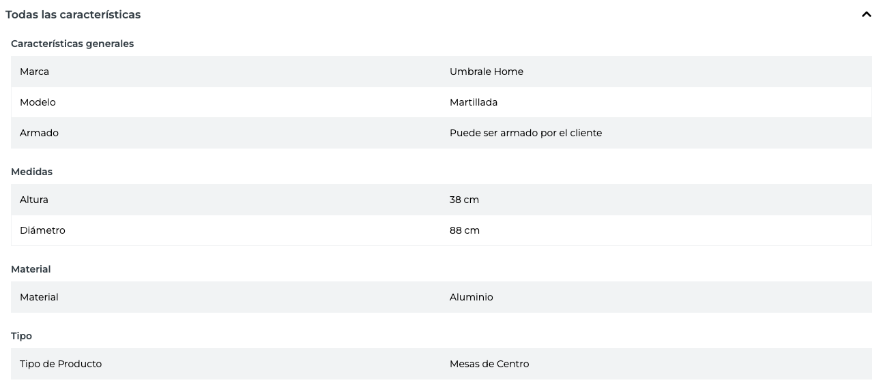Select the "88 cm" diameter value

[x=464, y=230]
